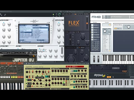
Task: Switch to FLEX MACROS tab
Action: (x=86, y=14)
